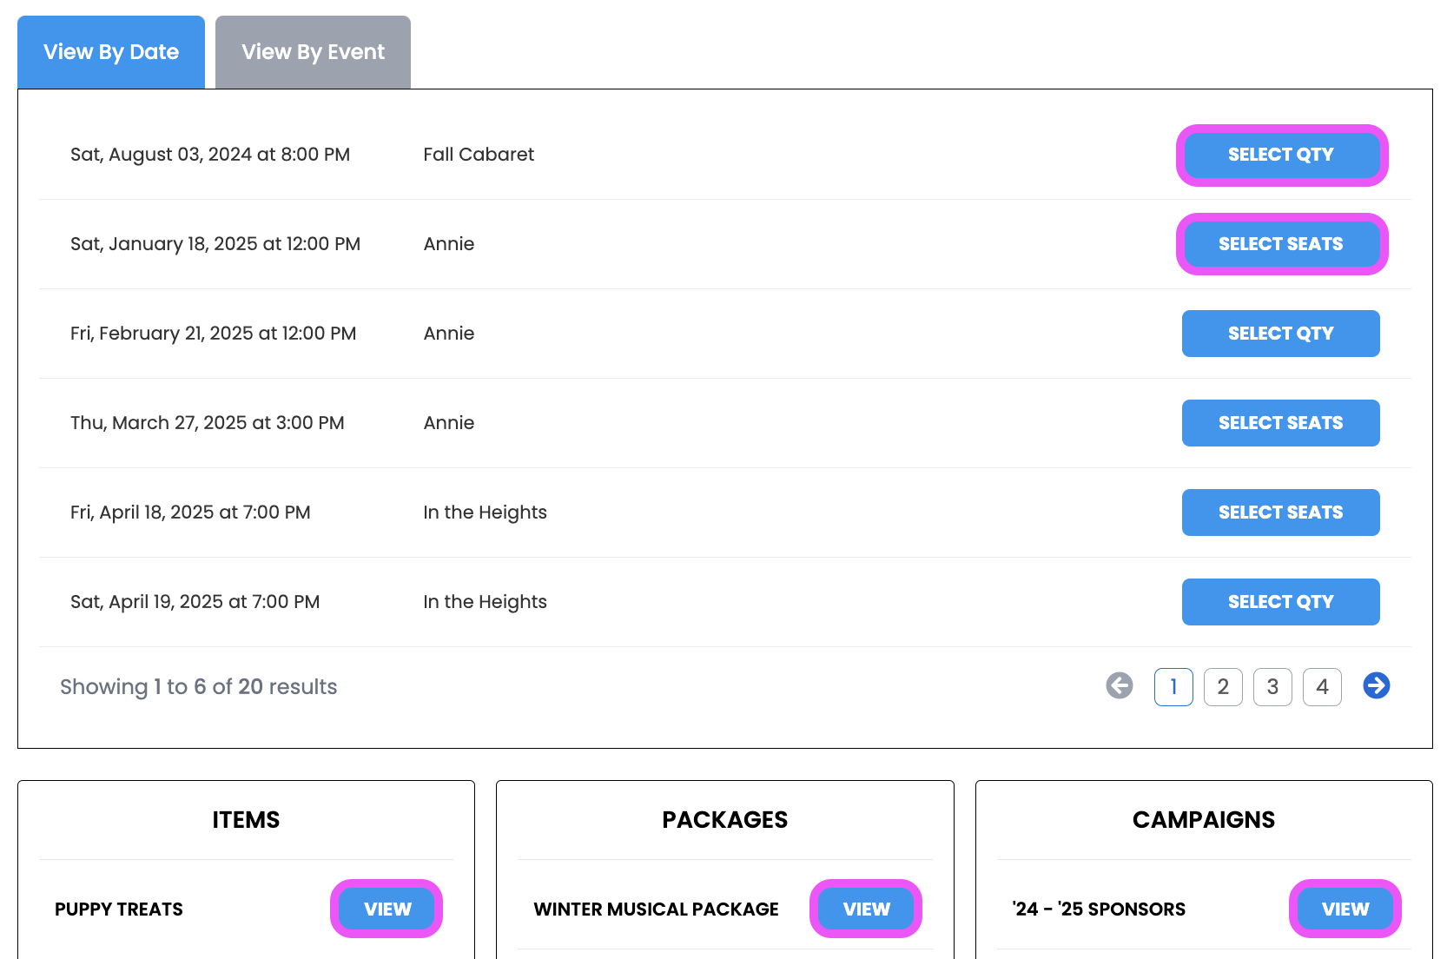1447x959 pixels.
Task: Click the '24 - '25 SPONSORS label
Action: tap(1099, 909)
